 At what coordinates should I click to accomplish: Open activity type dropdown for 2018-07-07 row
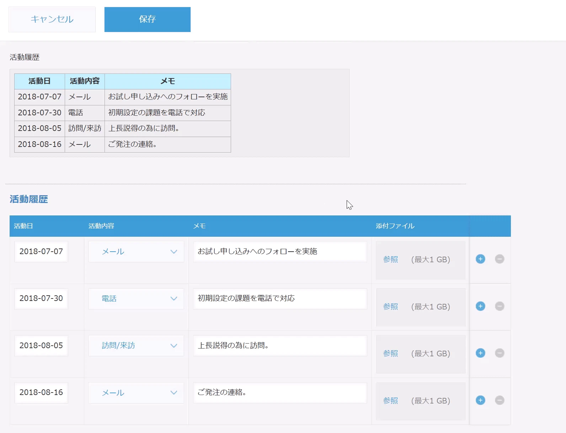tap(136, 252)
